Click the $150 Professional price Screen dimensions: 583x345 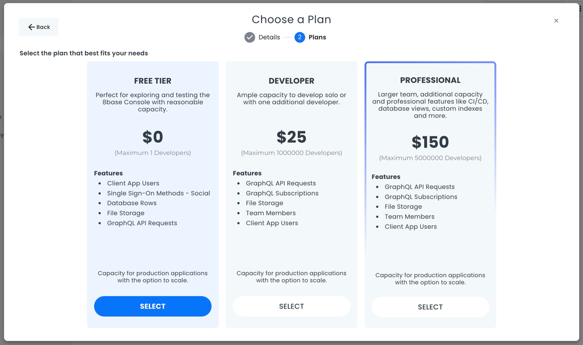click(x=430, y=142)
